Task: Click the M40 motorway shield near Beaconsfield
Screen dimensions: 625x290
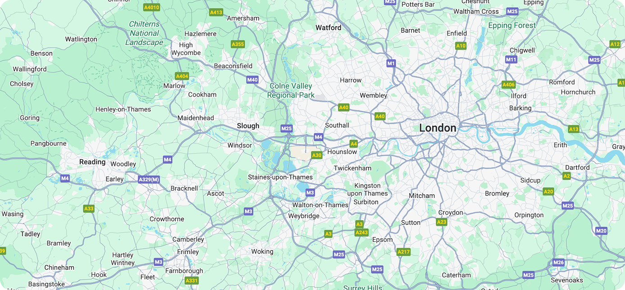Action: click(252, 80)
